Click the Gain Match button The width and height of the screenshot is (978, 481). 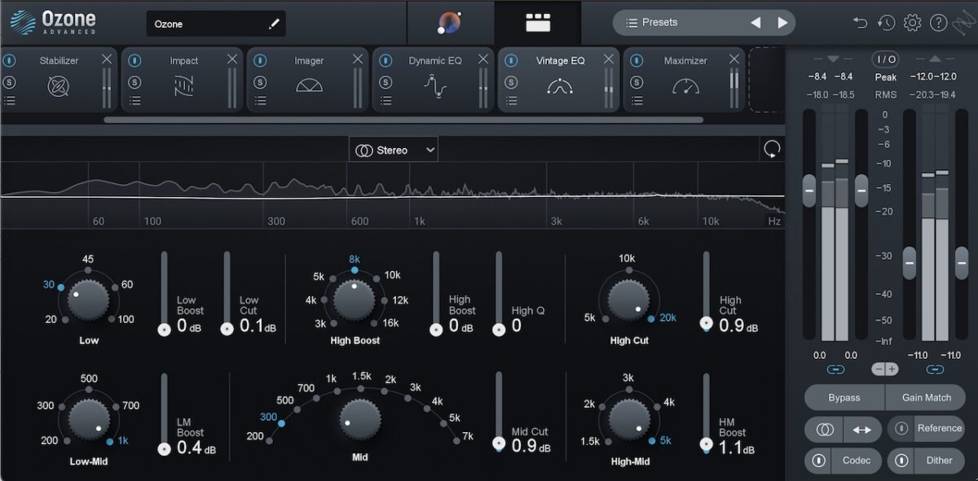(x=926, y=397)
